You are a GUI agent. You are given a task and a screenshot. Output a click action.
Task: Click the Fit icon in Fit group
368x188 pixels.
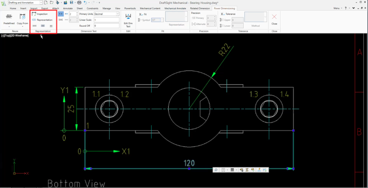pos(142,14)
